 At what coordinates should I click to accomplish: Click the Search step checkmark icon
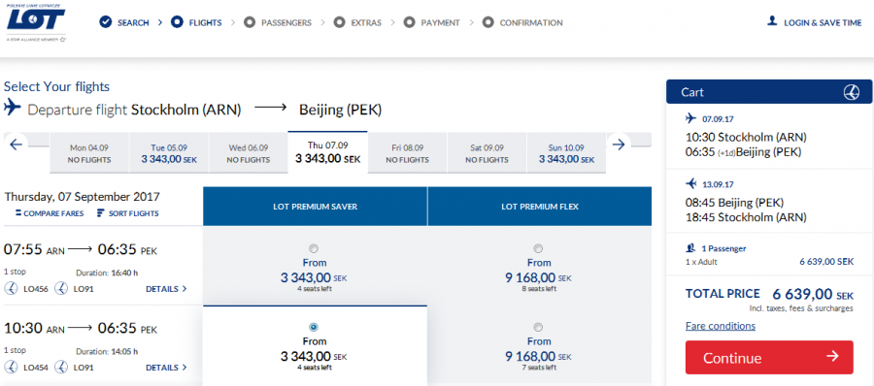[105, 23]
